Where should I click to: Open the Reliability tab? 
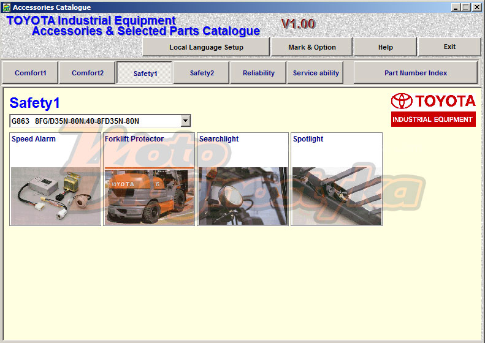(x=259, y=73)
